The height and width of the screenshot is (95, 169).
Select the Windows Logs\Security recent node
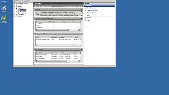point(59,39)
